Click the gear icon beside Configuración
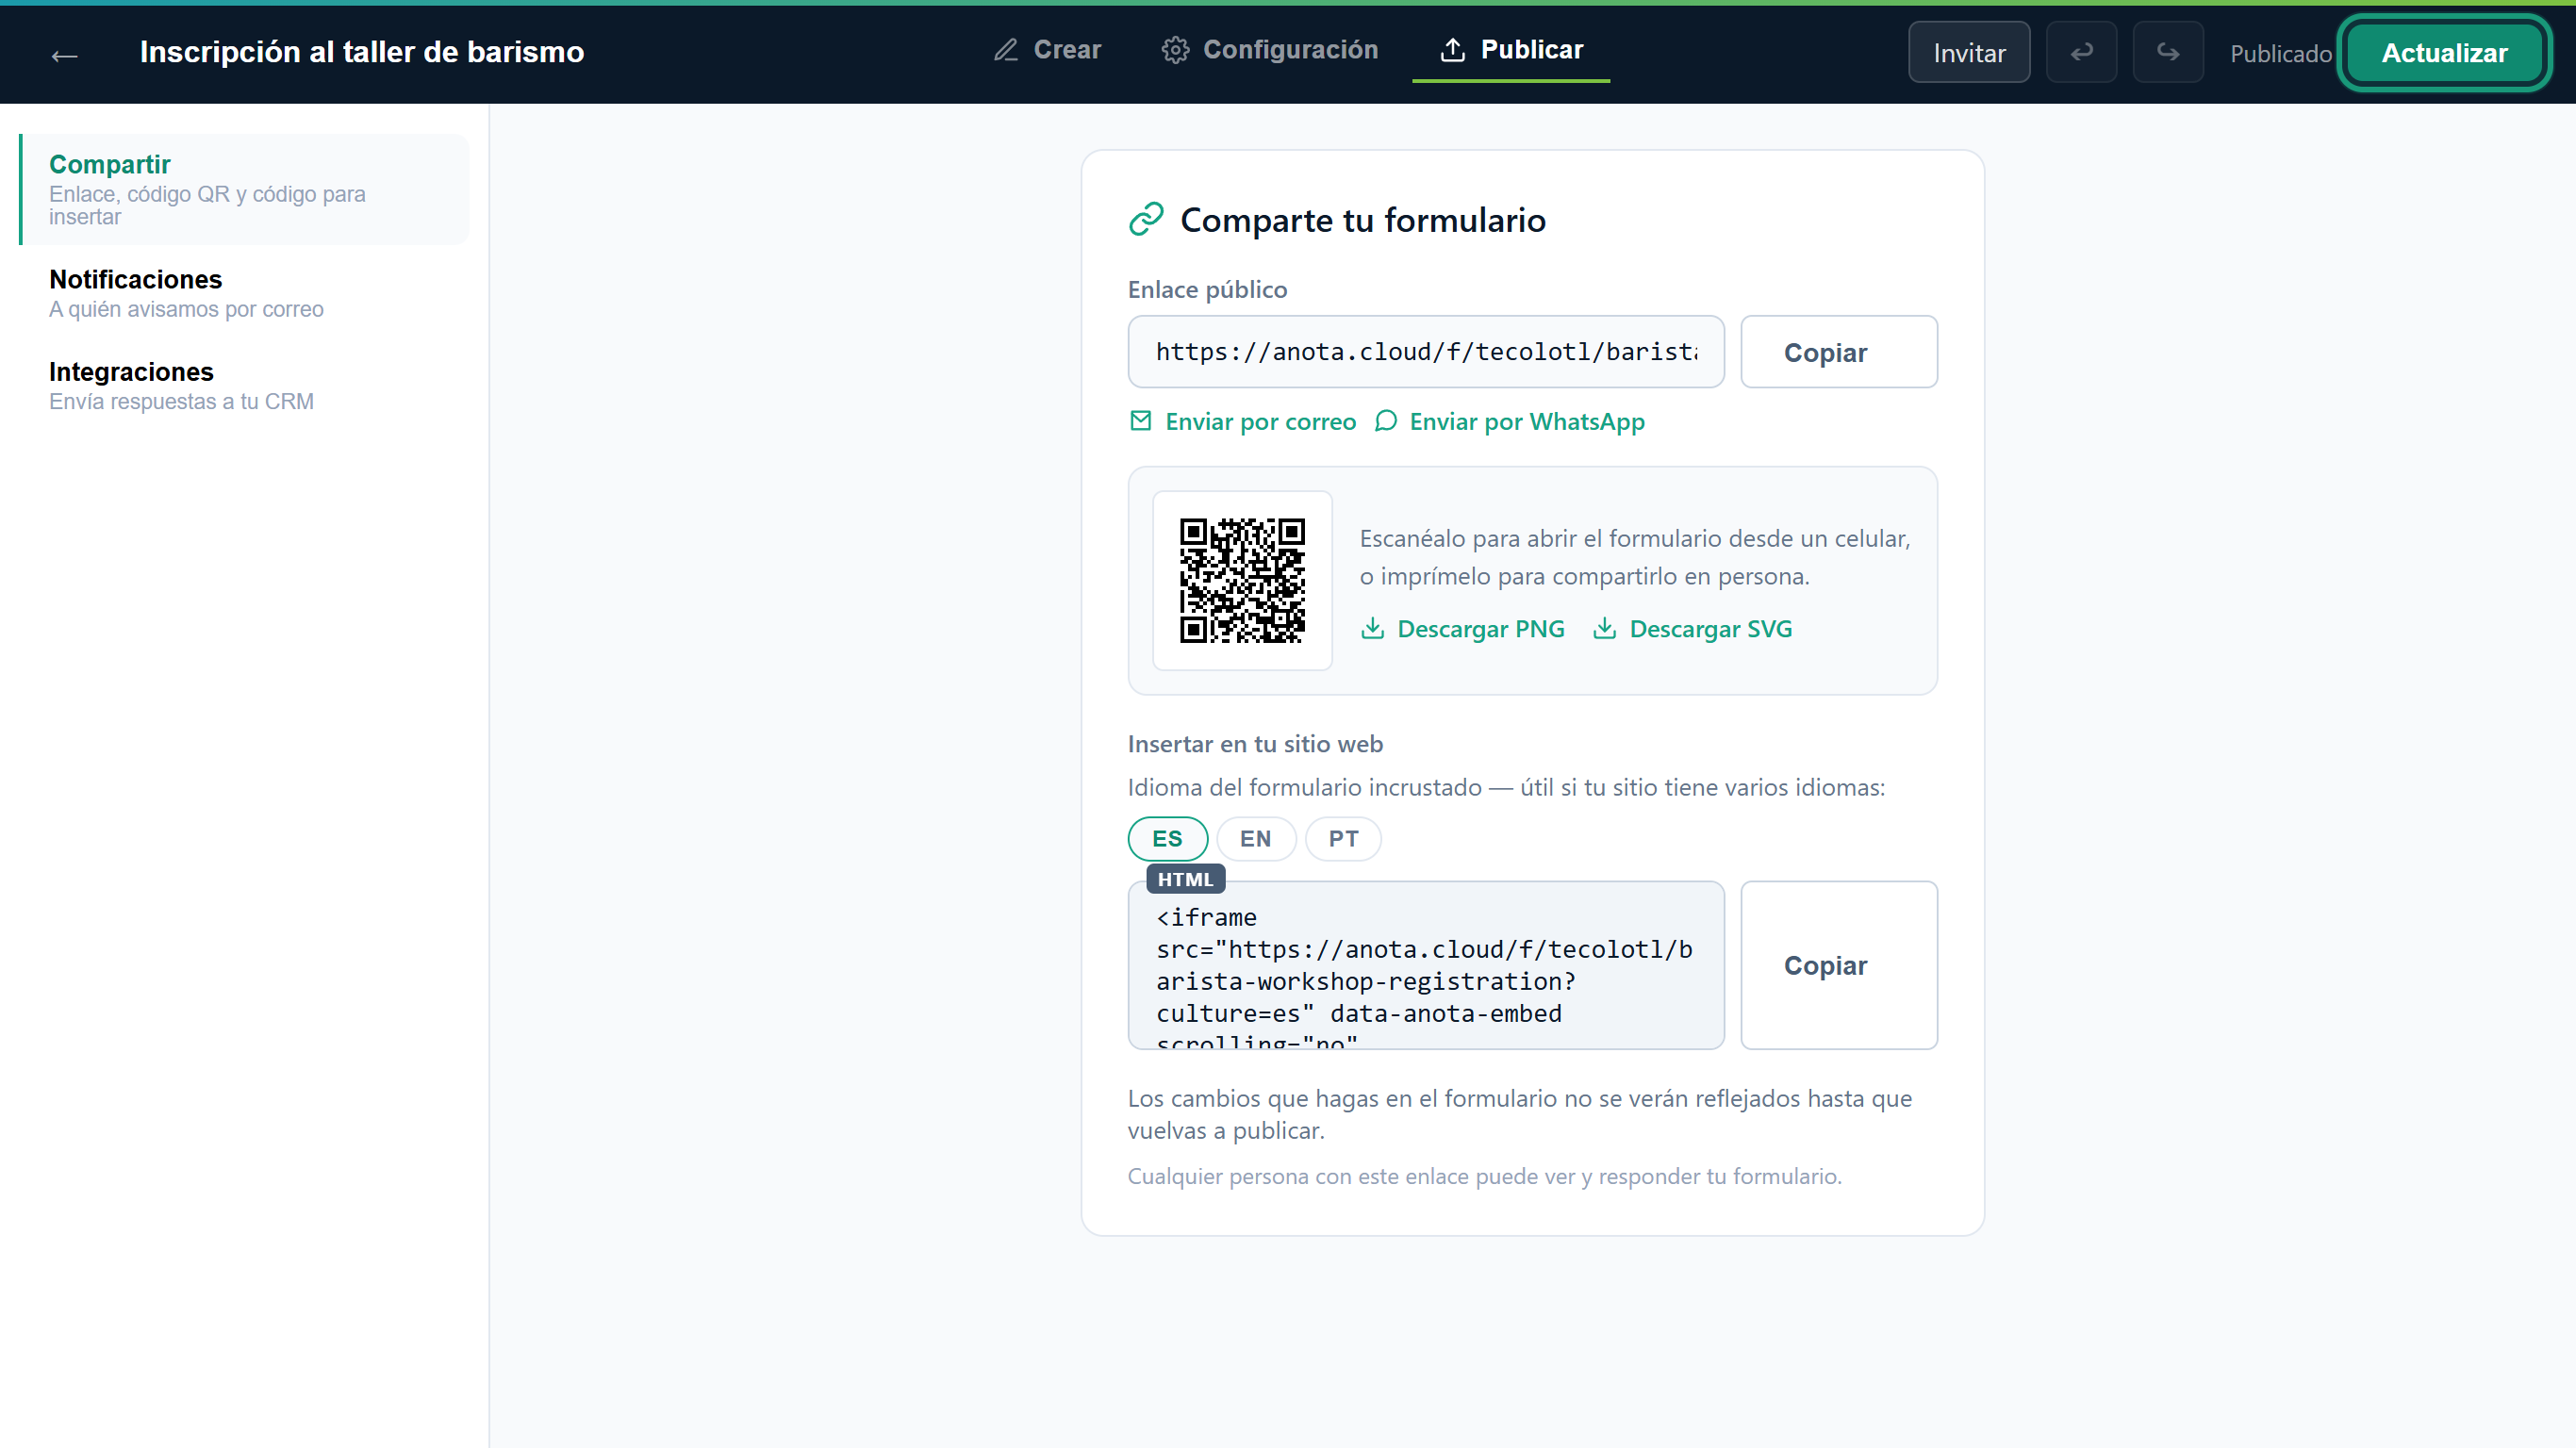This screenshot has height=1448, width=2576. point(1175,50)
